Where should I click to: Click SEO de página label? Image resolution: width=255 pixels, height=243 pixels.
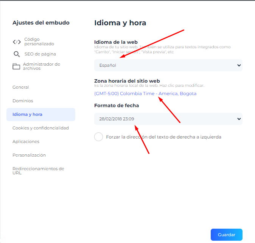[40, 54]
